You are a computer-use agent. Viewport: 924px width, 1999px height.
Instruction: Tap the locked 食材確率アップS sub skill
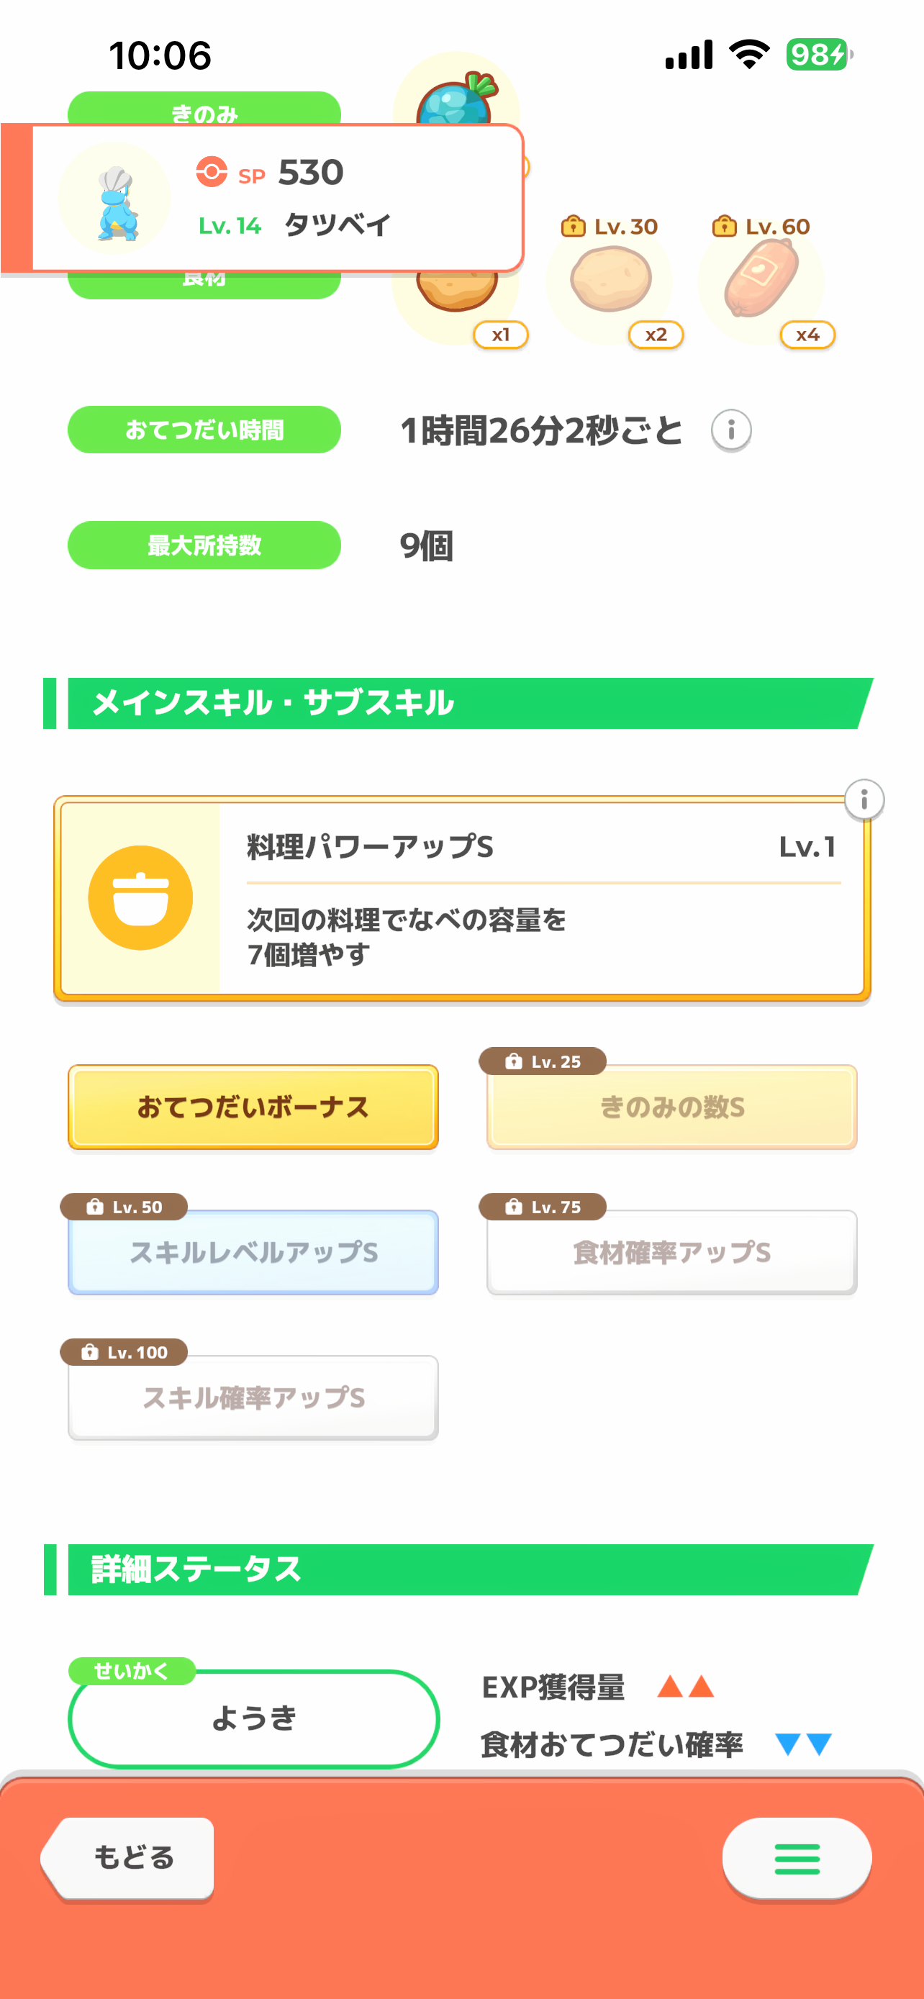[x=672, y=1251]
